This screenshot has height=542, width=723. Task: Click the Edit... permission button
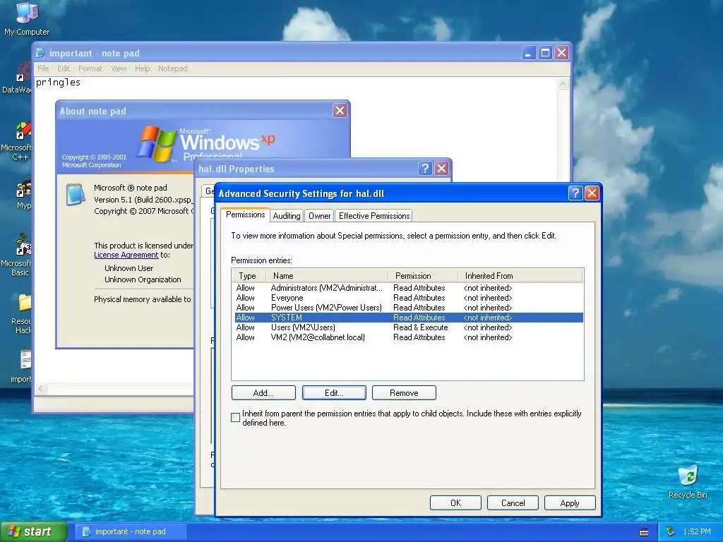point(334,392)
